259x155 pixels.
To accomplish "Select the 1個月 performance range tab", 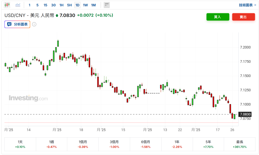I will click(x=83, y=144).
